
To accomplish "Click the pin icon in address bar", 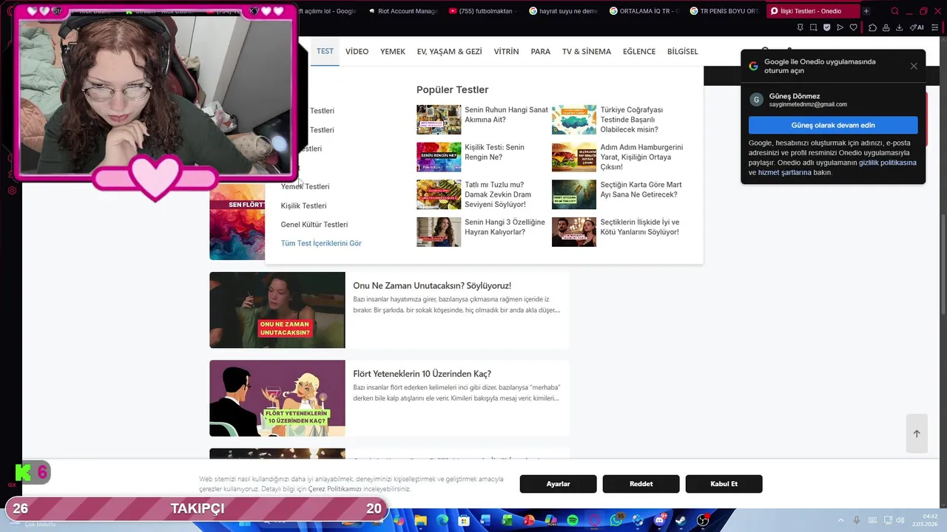I will 800,27.
